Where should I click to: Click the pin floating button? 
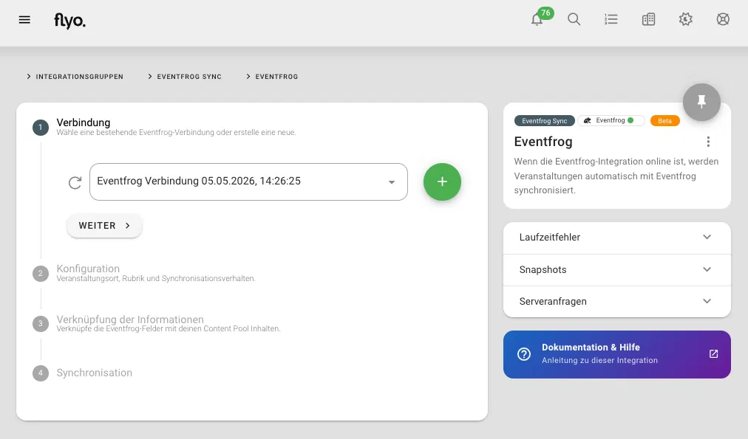point(701,102)
